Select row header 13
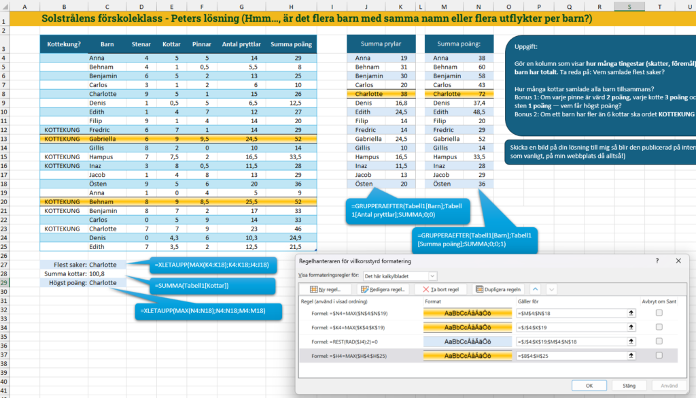The image size is (696, 398). click(5, 139)
